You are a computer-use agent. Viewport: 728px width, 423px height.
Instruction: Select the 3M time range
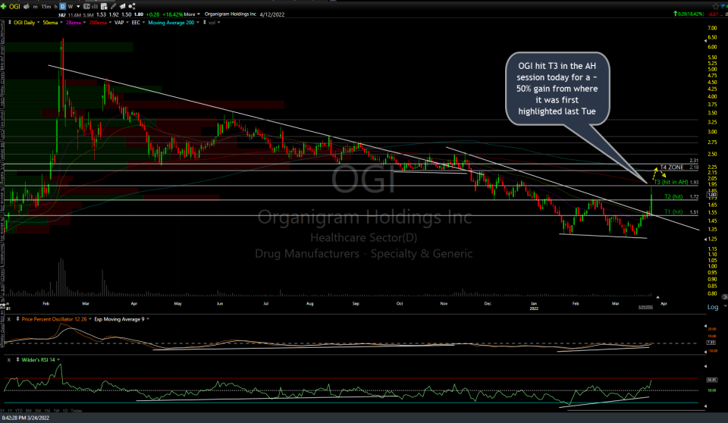point(38,410)
